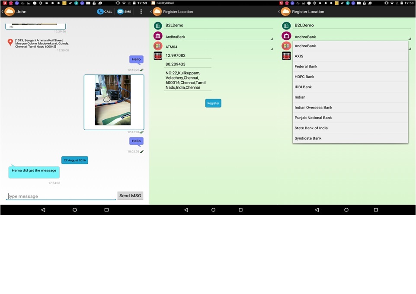Tap the barcode icon beside latitude field

coord(158,56)
